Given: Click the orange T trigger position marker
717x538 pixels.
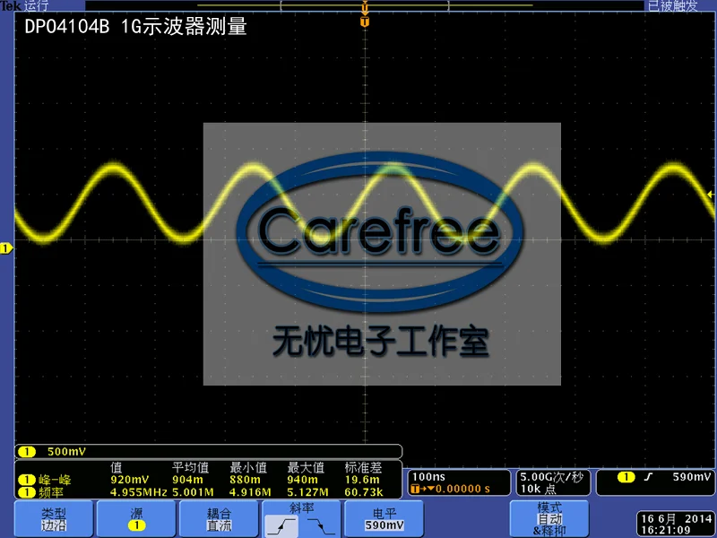Looking at the screenshot, I should (x=365, y=22).
